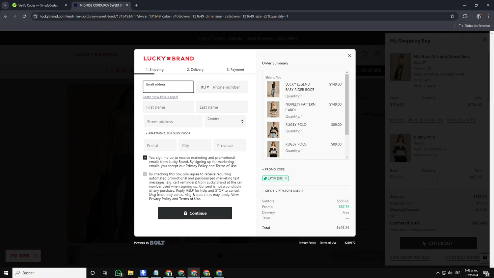Open Task View on the taskbar
This screenshot has width=494, height=278.
(105, 273)
